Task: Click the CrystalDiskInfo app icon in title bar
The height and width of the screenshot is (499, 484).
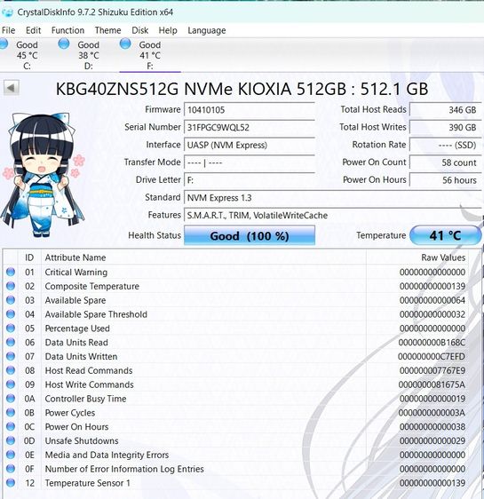Action: [7, 12]
